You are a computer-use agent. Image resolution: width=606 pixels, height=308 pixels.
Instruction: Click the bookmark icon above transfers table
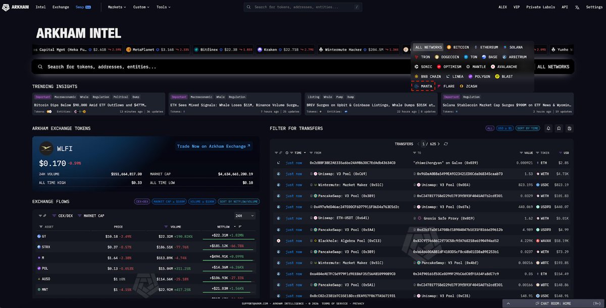click(x=559, y=129)
